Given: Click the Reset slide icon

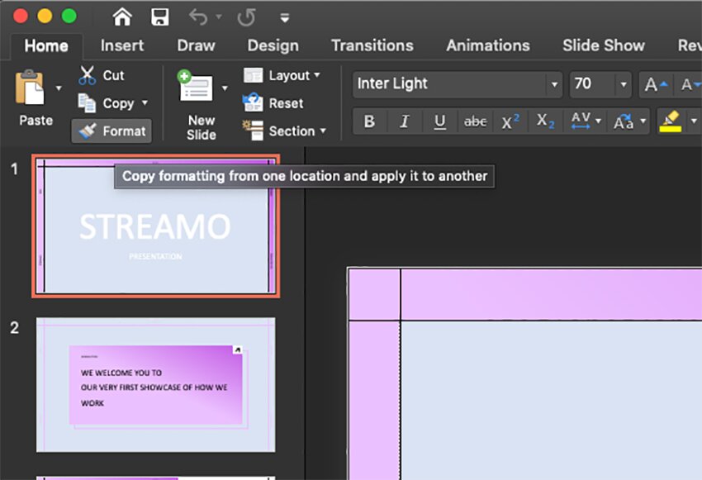Looking at the screenshot, I should [253, 103].
